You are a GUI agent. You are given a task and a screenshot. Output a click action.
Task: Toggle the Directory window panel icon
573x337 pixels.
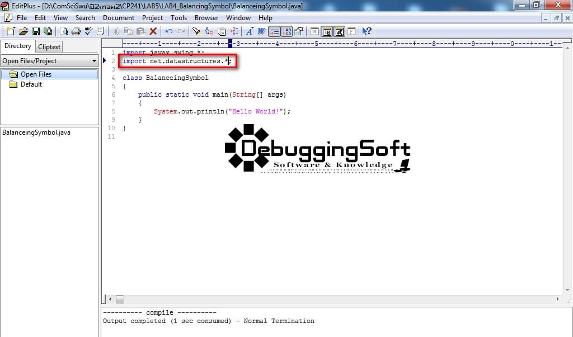tap(314, 31)
